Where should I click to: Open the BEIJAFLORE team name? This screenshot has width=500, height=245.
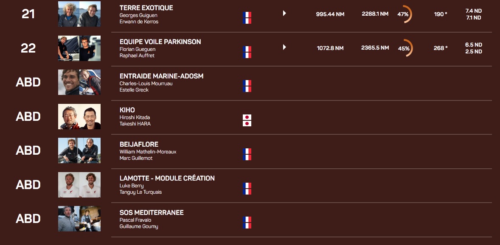(x=139, y=144)
